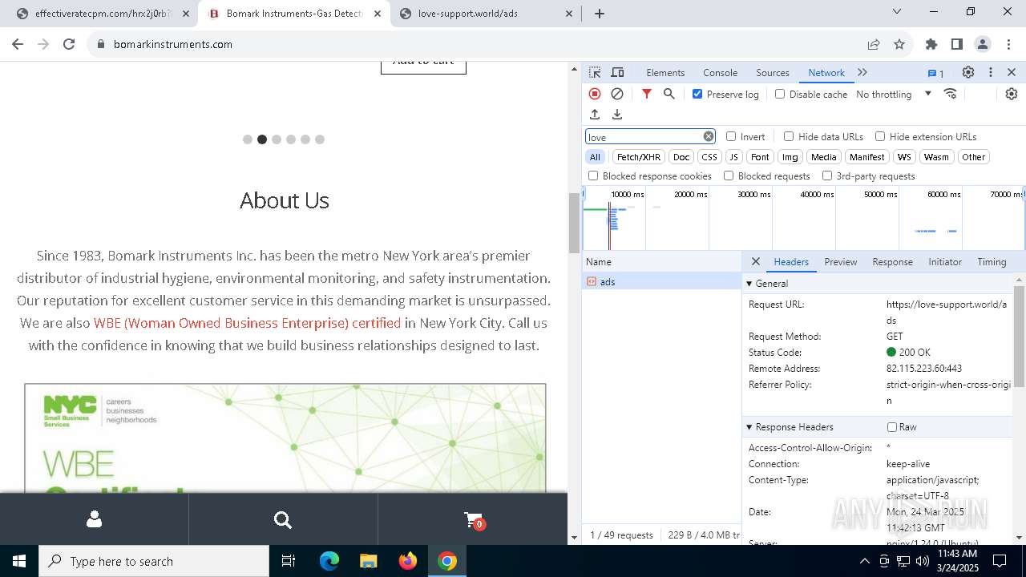Show hidden system tray icons
1026x577 pixels.
point(864,561)
